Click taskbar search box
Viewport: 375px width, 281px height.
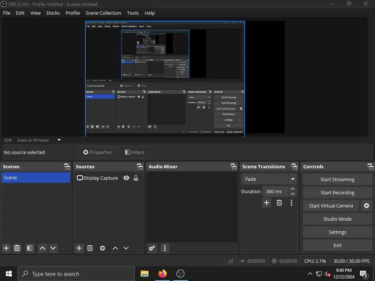(x=76, y=274)
